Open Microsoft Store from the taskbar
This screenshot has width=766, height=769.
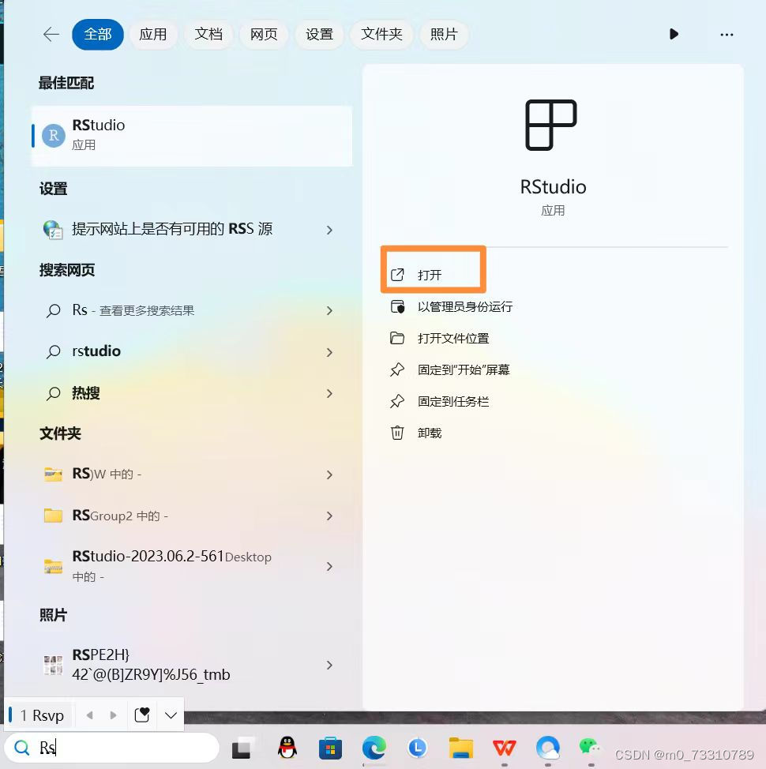click(x=330, y=748)
